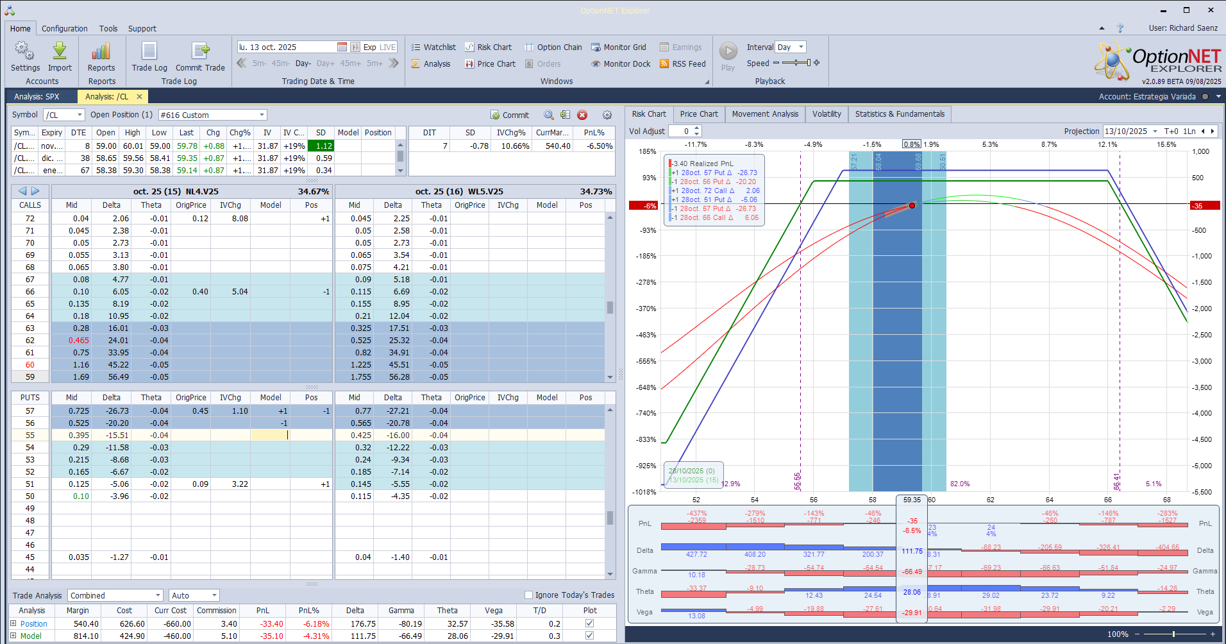Click the Import green arrow icon
The height and width of the screenshot is (644, 1226).
point(60,51)
